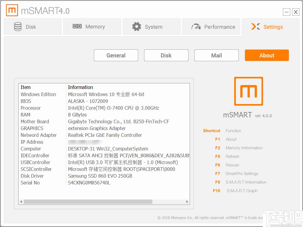Image resolution: width=303 pixels, height=227 pixels.
Task: Select the BIOS row
Action: (104, 101)
